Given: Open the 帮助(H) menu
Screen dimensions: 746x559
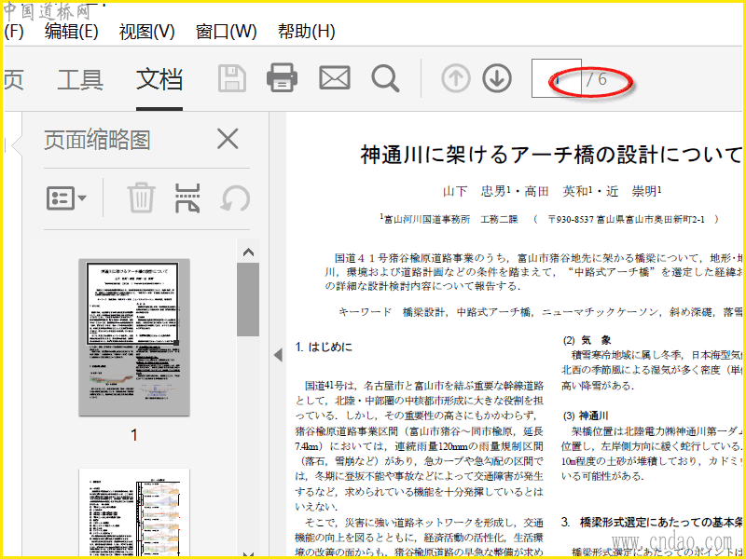Looking at the screenshot, I should [x=307, y=32].
